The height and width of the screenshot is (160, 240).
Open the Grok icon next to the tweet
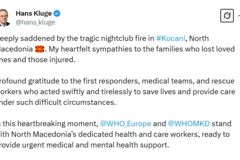[227, 16]
